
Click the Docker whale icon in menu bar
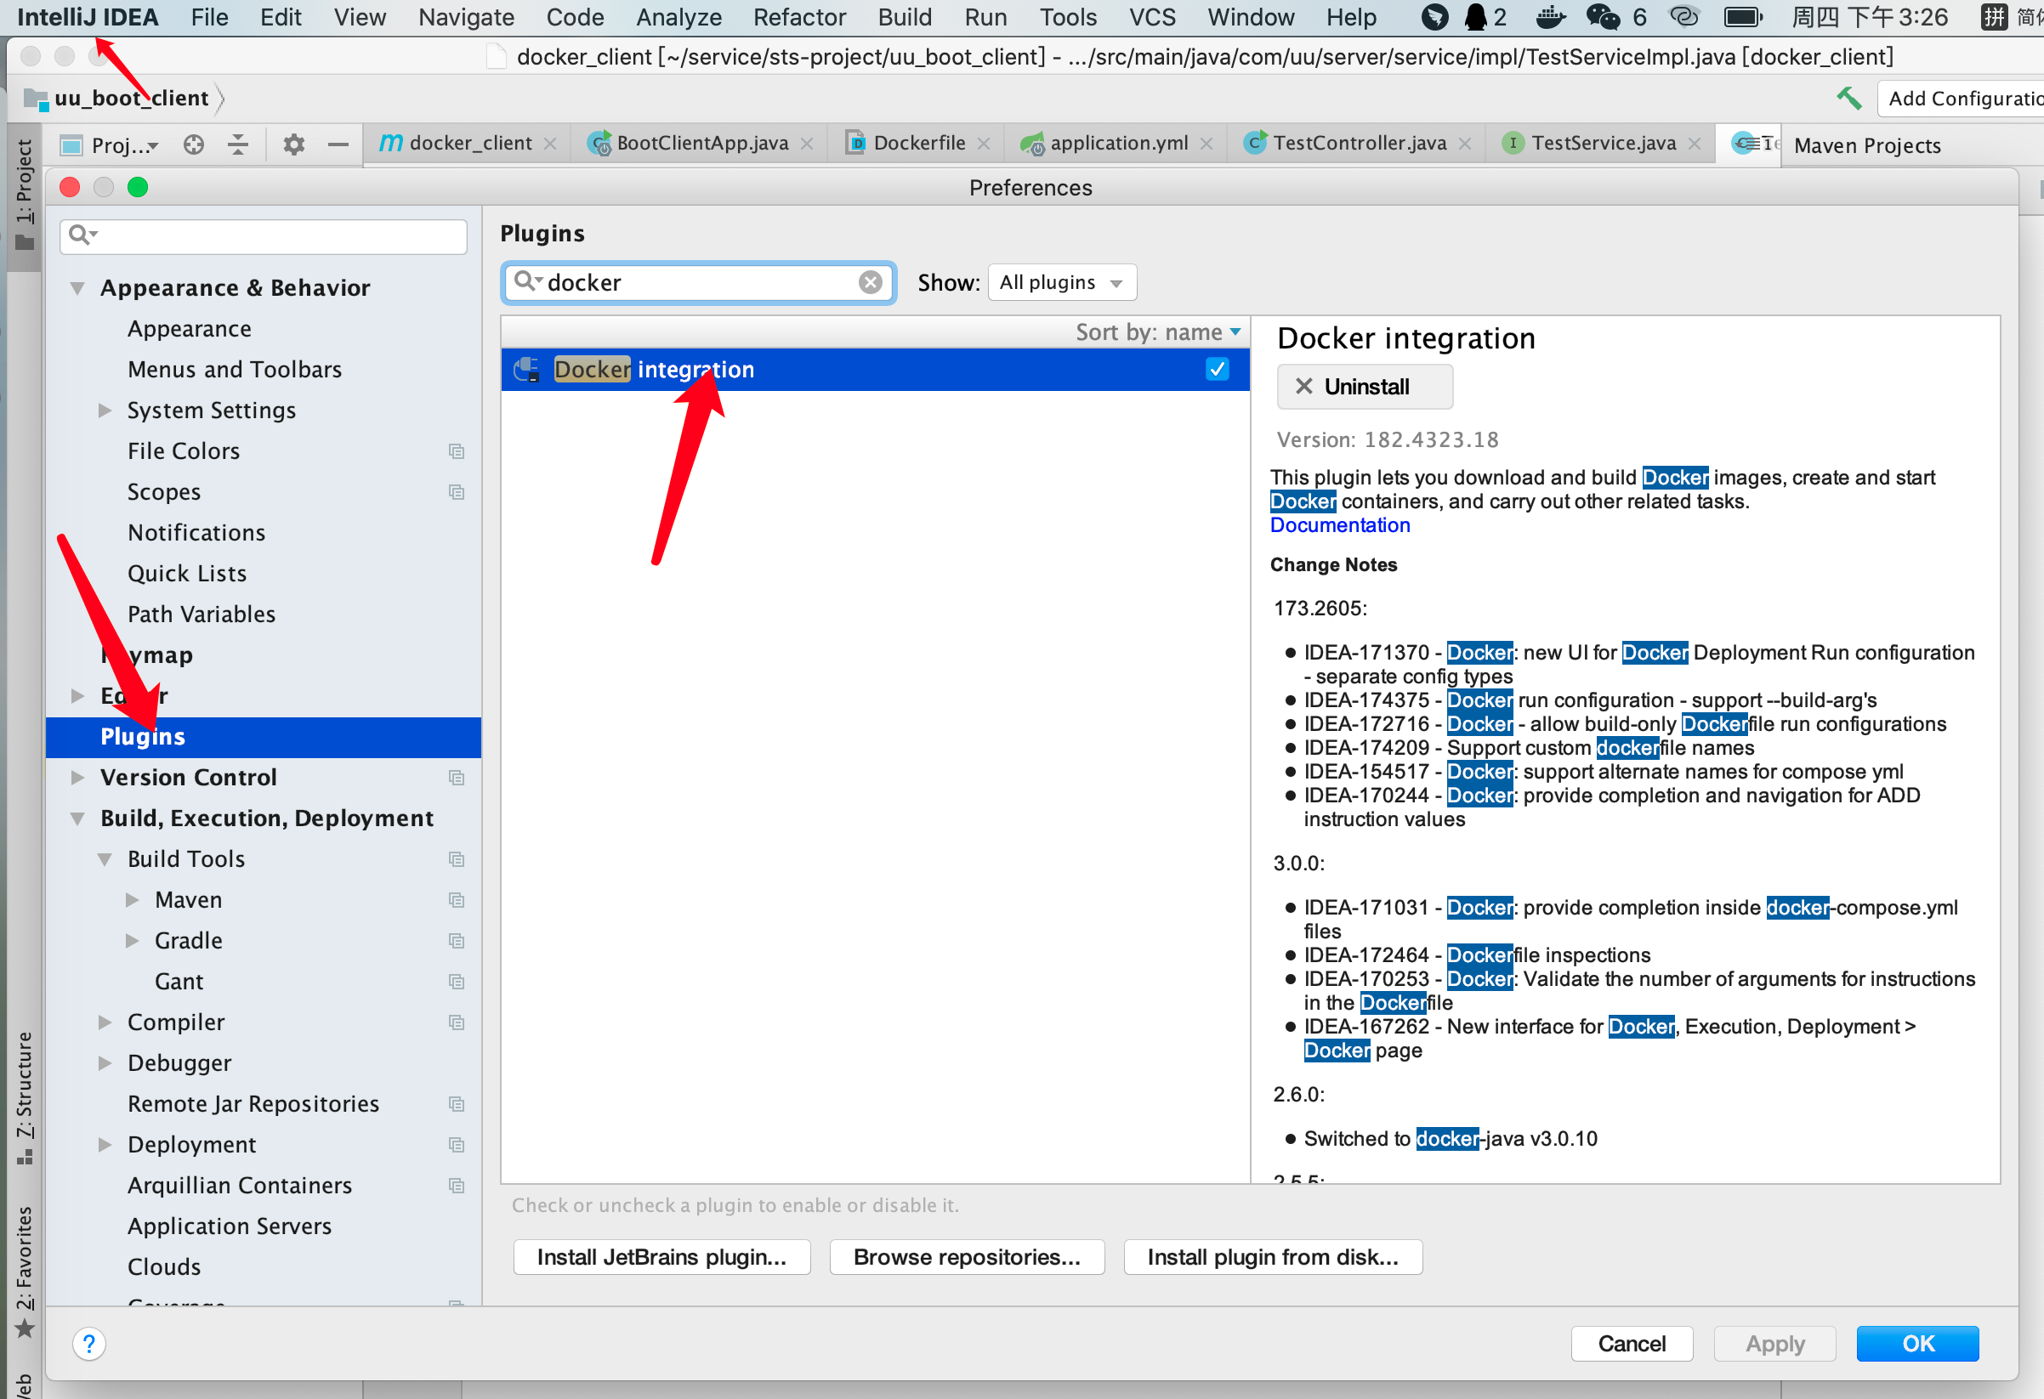pos(1549,17)
